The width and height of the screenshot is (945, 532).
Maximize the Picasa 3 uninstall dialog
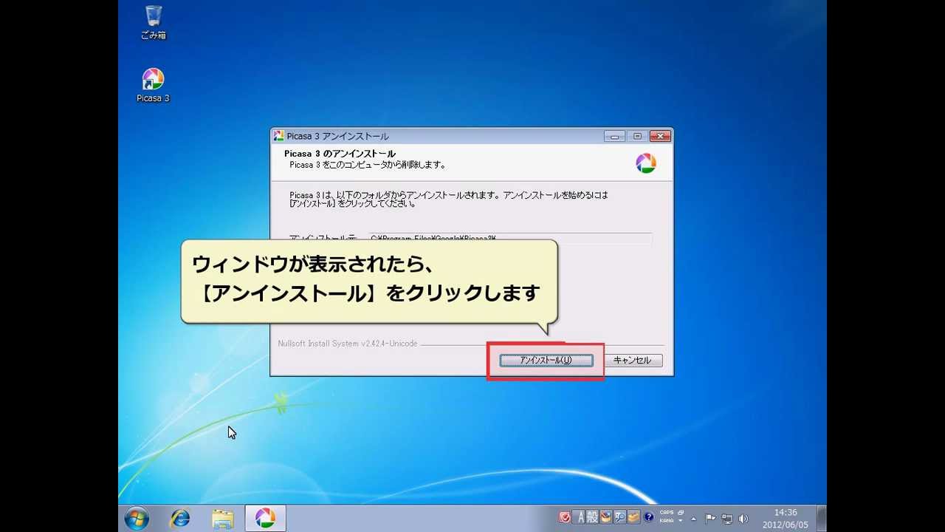click(x=637, y=136)
